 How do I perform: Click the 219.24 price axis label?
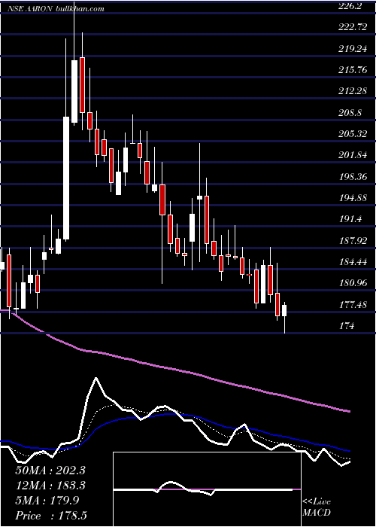tap(353, 49)
